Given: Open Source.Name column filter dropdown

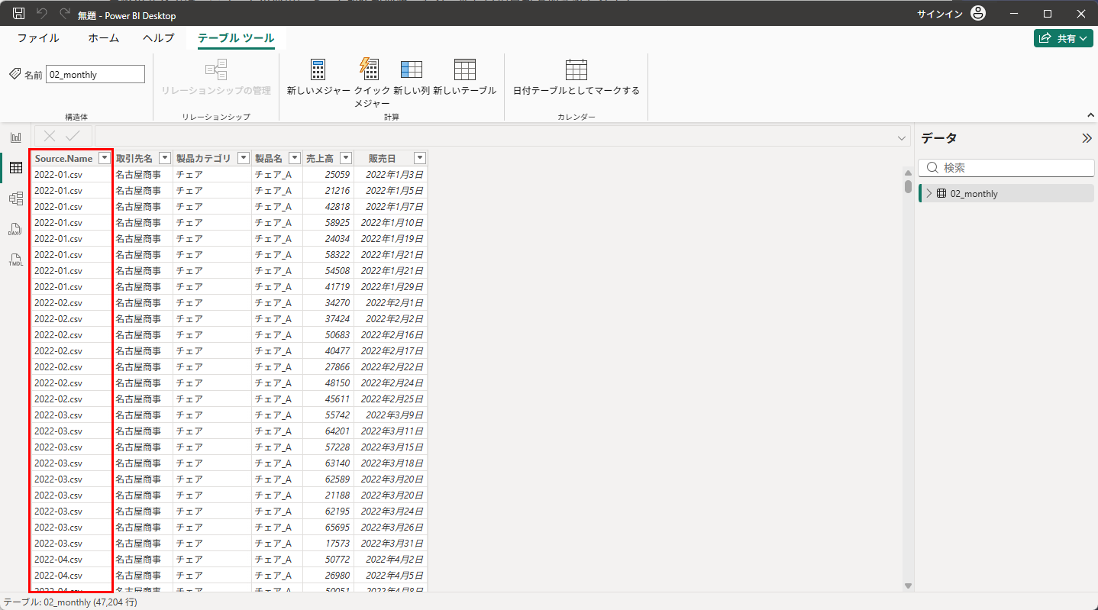Looking at the screenshot, I should click(105, 158).
